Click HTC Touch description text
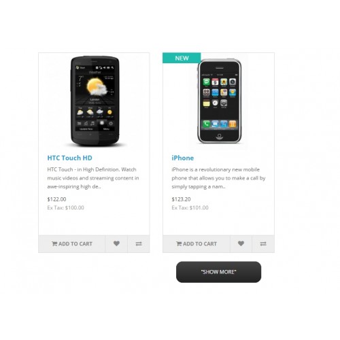 [x=93, y=178]
